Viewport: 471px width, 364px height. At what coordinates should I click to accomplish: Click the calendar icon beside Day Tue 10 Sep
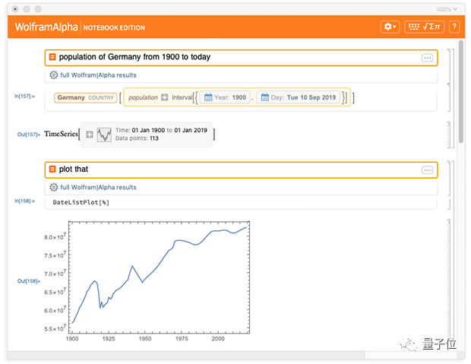tap(264, 97)
